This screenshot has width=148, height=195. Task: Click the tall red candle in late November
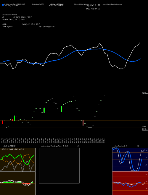coord(83,123)
